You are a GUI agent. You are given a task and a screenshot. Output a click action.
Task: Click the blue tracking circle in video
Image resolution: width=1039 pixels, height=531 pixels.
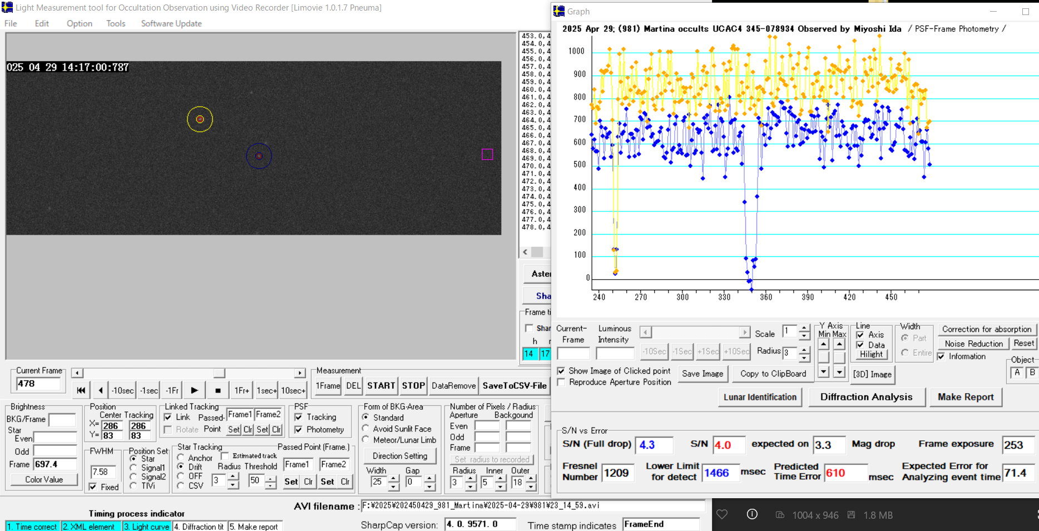259,156
